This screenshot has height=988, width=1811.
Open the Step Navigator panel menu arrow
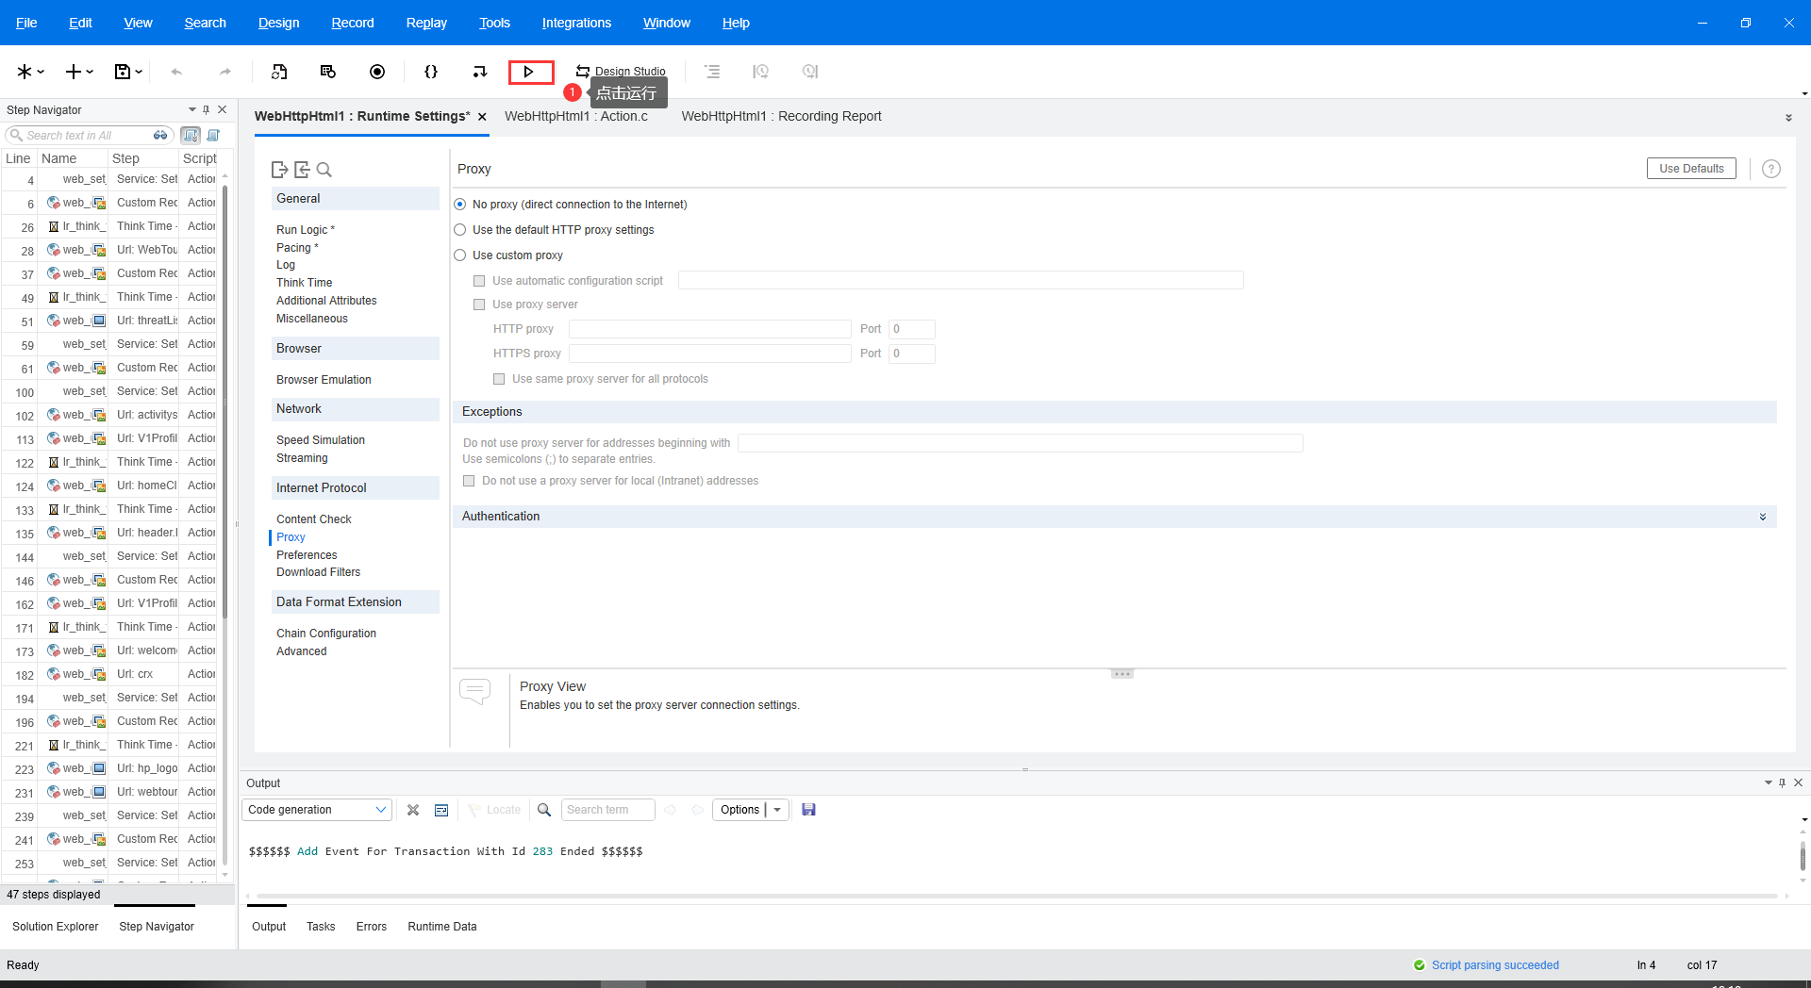pyautogui.click(x=192, y=110)
